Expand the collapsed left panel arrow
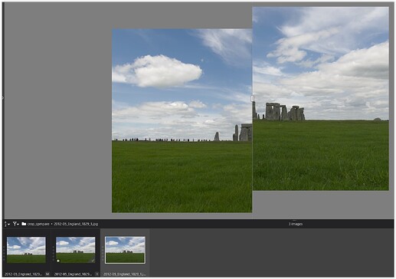This screenshot has width=396, height=279. (3, 98)
